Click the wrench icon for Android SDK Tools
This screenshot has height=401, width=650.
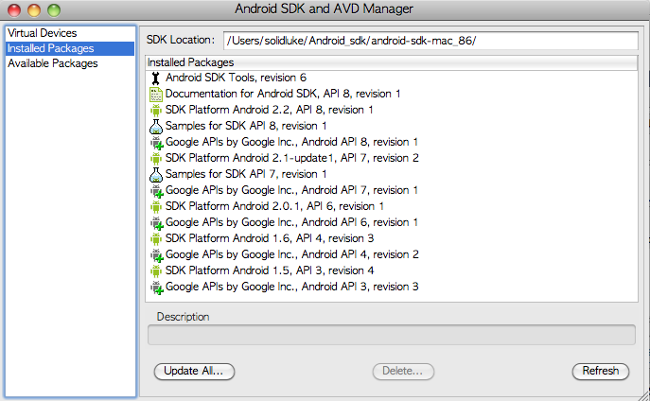click(x=156, y=78)
